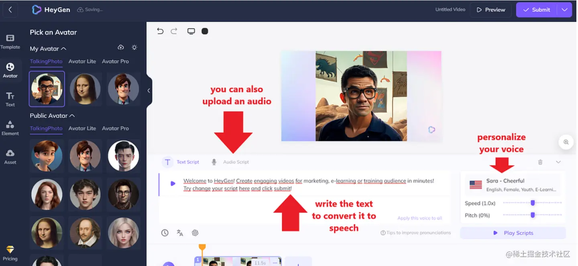Image resolution: width=578 pixels, height=266 pixels.
Task: Open the Text sidebar panel
Action: tap(10, 99)
